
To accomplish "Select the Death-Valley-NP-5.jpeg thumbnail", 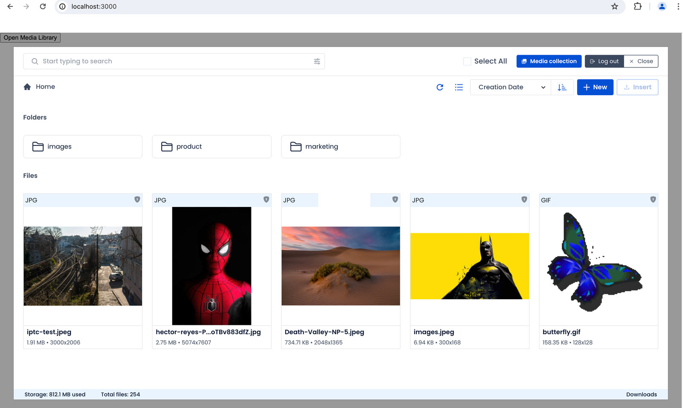I will [x=341, y=266].
